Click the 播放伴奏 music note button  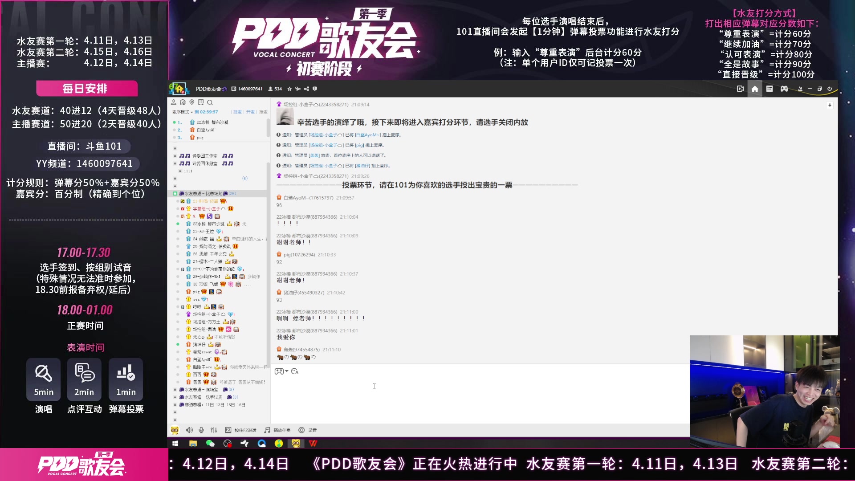(x=277, y=430)
